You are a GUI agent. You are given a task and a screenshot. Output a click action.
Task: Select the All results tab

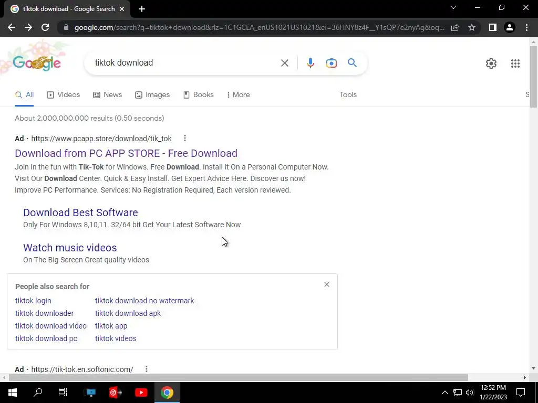point(24,95)
